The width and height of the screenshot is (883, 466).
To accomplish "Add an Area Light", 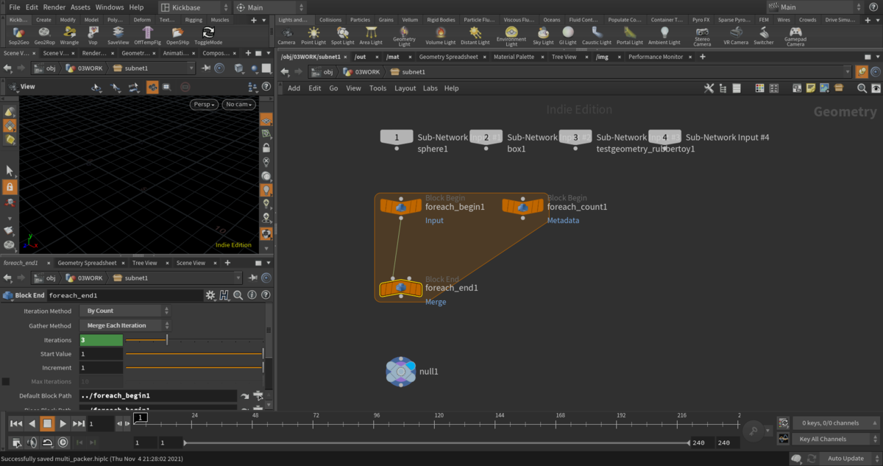I will tap(371, 36).
